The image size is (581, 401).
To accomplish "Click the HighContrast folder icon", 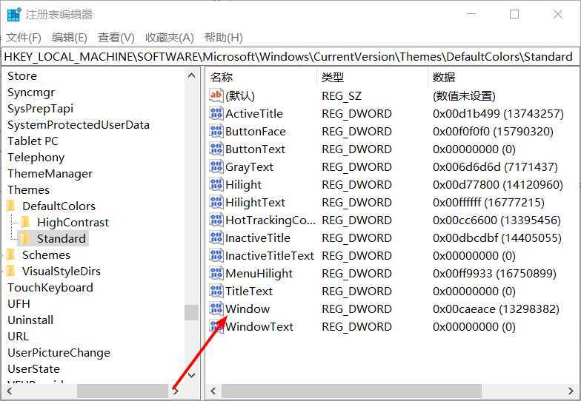I will point(25,222).
